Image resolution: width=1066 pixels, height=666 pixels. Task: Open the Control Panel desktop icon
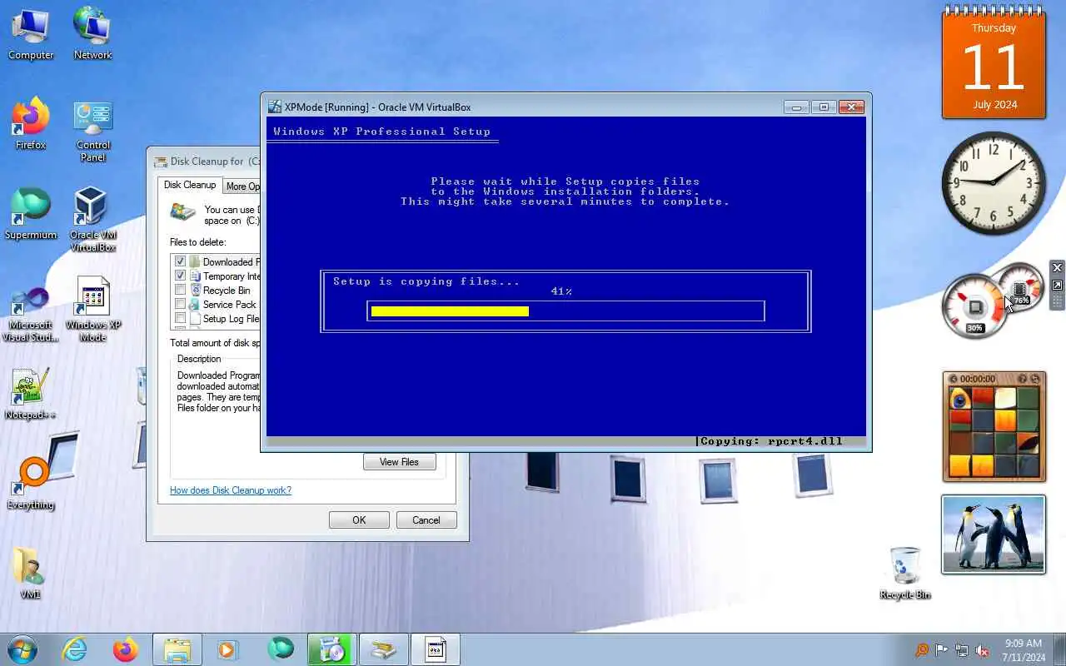pos(93,130)
